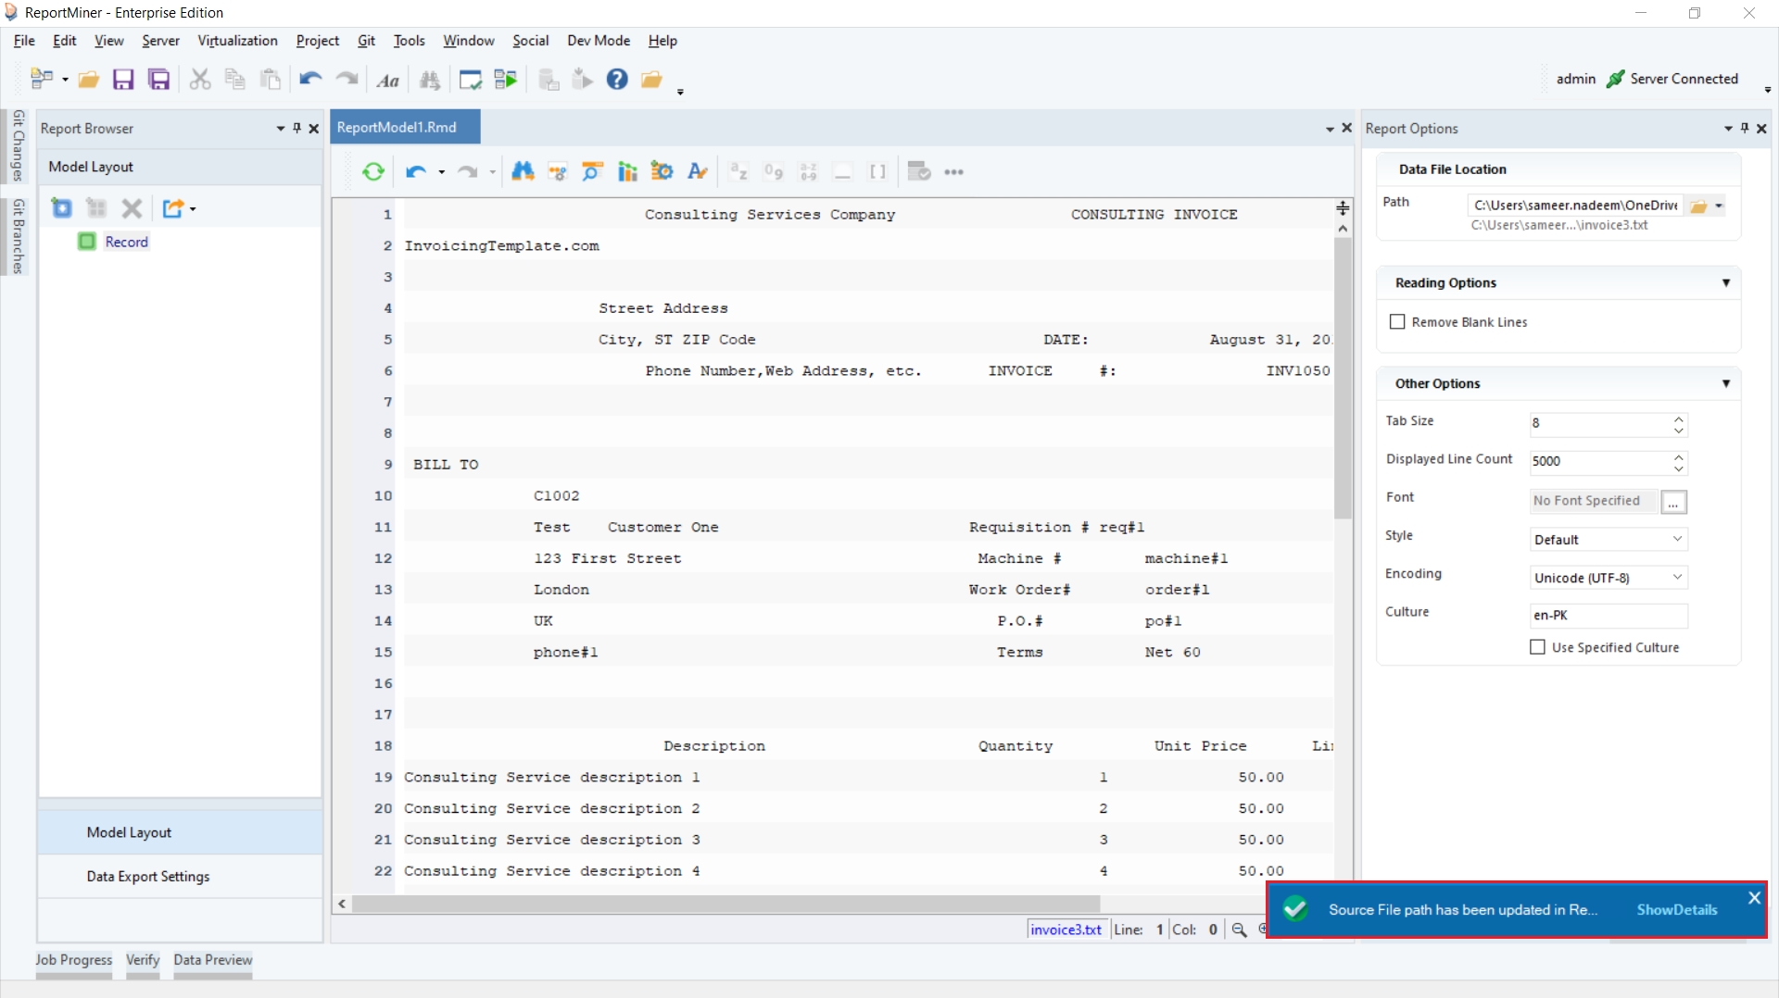The image size is (1779, 998).
Task: Click the green refresh icon in editor toolbar
Action: pyautogui.click(x=373, y=172)
